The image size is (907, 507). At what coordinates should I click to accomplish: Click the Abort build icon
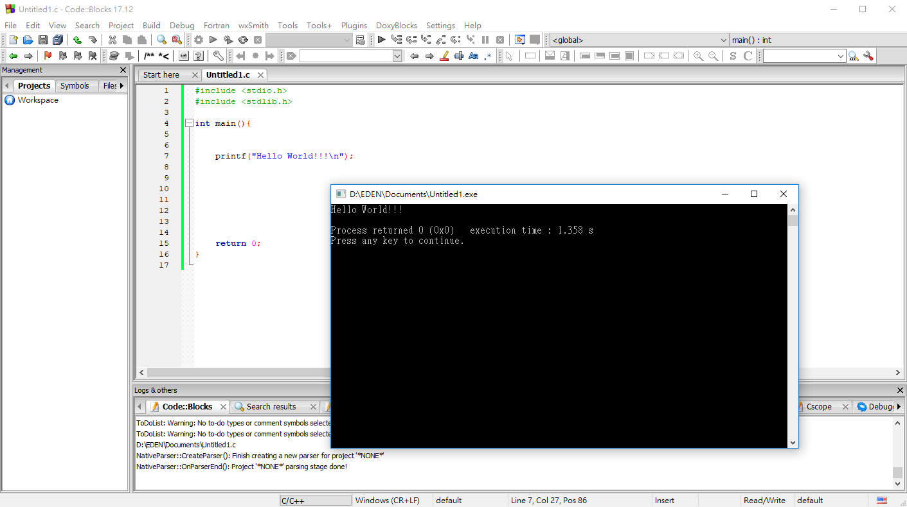point(258,40)
